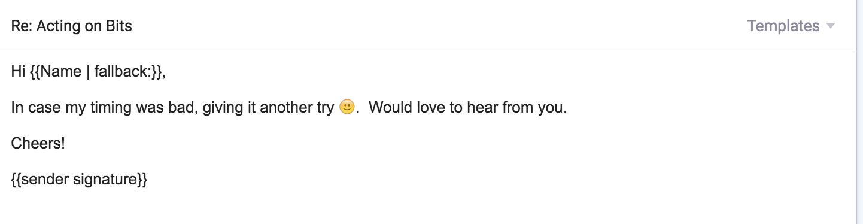Click the "Would love to hear from you" sentence
The width and height of the screenshot is (863, 224).
(x=466, y=108)
